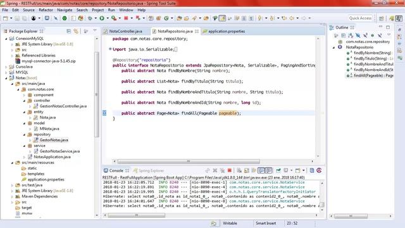The width and height of the screenshot is (405, 228).
Task: Select mysql-connector-java-5.1.45.zip entry
Action: pyautogui.click(x=49, y=61)
